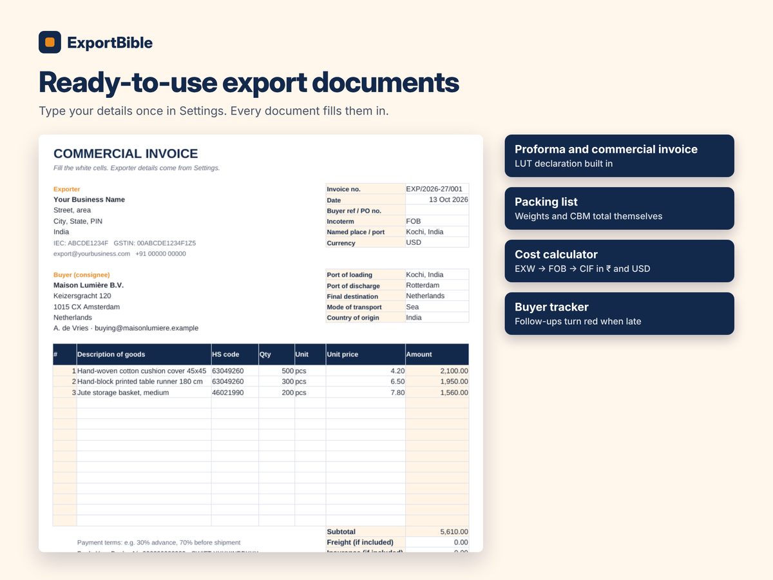
Task: Click buyer address Keizersgracht 120
Action: tap(82, 296)
